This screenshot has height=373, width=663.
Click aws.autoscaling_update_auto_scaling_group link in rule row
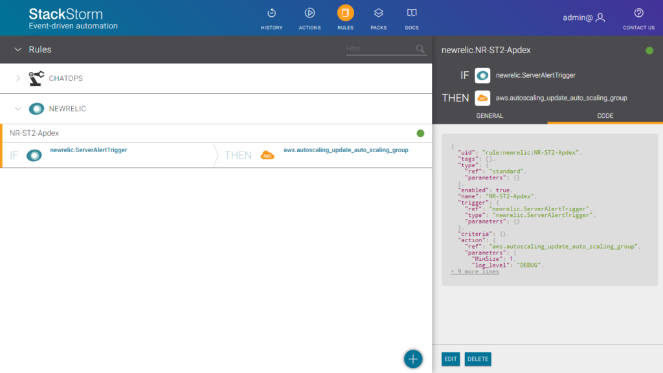tap(346, 150)
